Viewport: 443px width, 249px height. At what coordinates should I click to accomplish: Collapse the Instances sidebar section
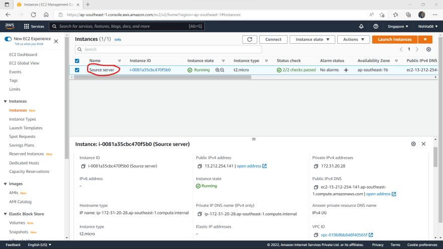[5, 101]
